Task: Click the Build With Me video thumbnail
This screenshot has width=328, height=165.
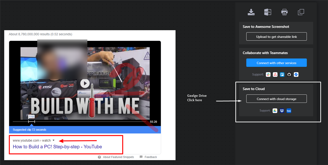Action: 85,83
